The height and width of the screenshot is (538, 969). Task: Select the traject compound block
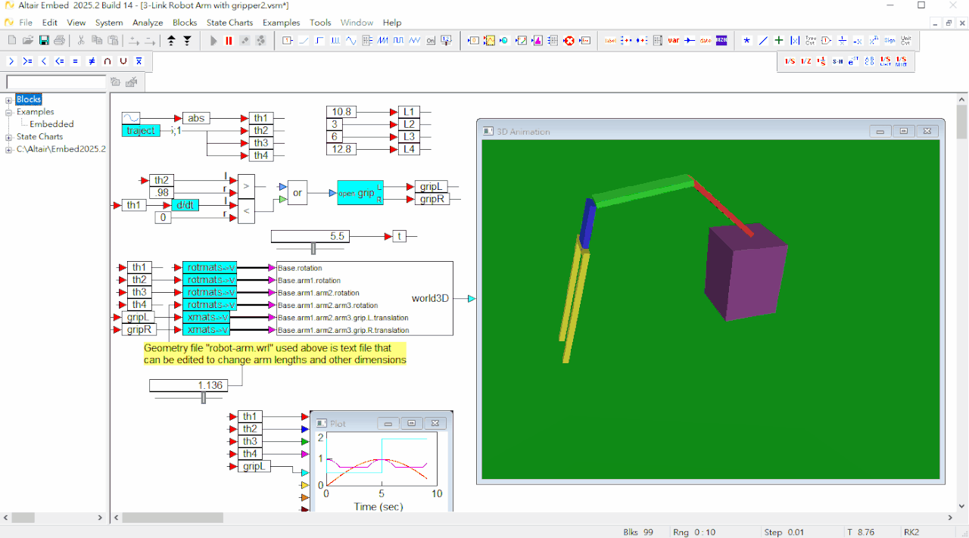[x=141, y=131]
